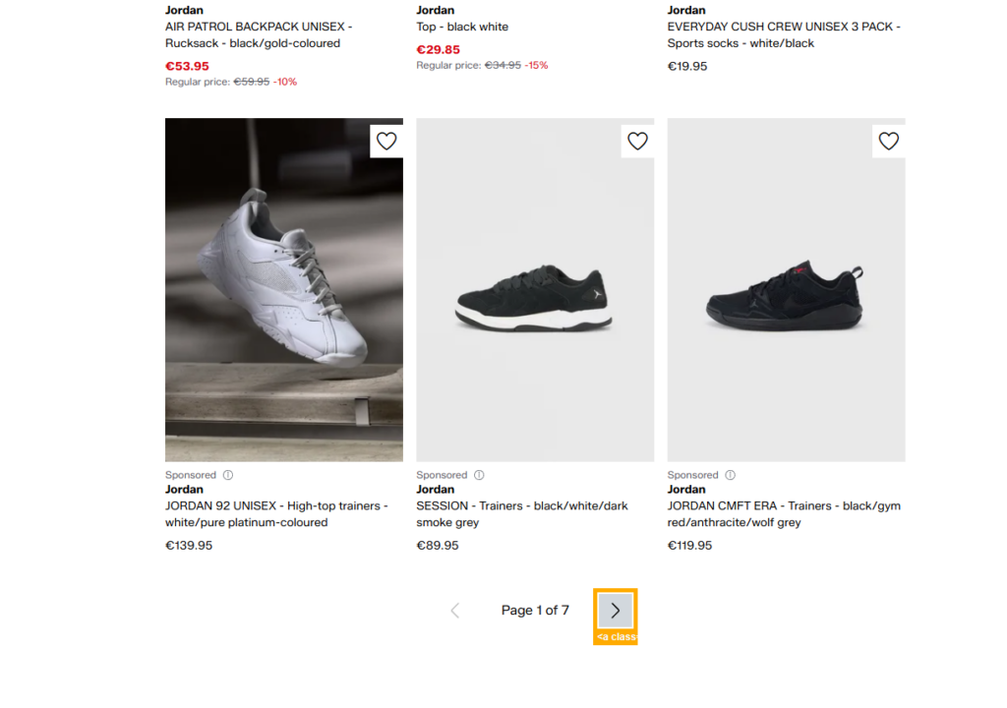Click the previous page arrow
This screenshot has height=708, width=1007.
point(454,611)
